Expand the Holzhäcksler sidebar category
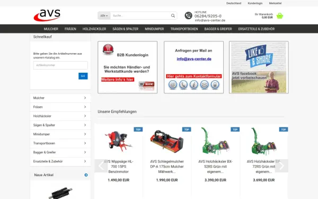Image resolution: width=318 pixels, height=199 pixels. pos(60,116)
